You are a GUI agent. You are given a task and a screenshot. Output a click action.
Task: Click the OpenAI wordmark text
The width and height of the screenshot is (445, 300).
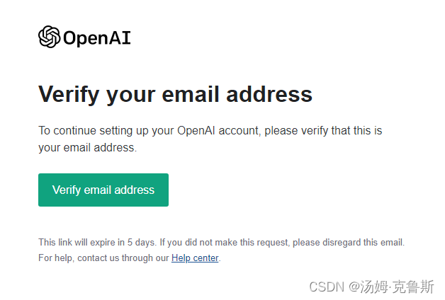(x=97, y=37)
